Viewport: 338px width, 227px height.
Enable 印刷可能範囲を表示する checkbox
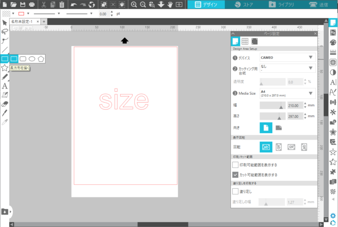coord(235,165)
